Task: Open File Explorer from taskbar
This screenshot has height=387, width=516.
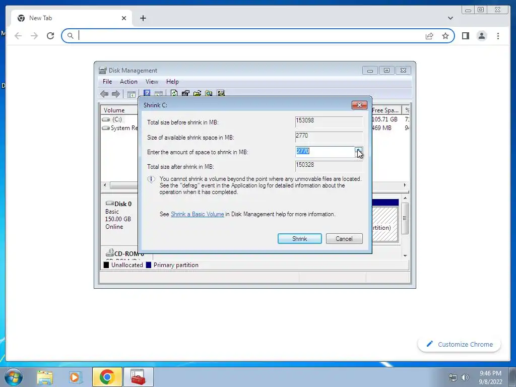Action: tap(45, 377)
